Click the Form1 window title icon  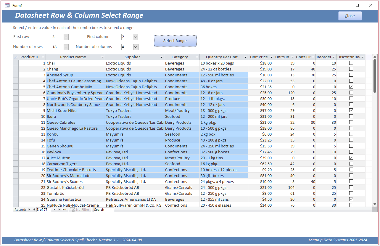click(7, 5)
